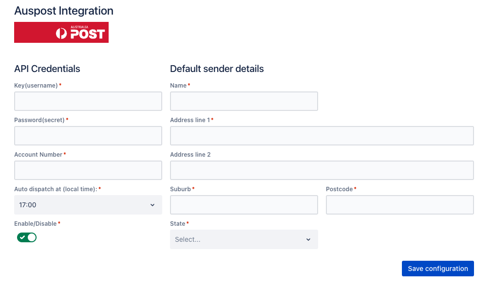
Task: Toggle the Enable/Disable switch
Action: (x=27, y=237)
